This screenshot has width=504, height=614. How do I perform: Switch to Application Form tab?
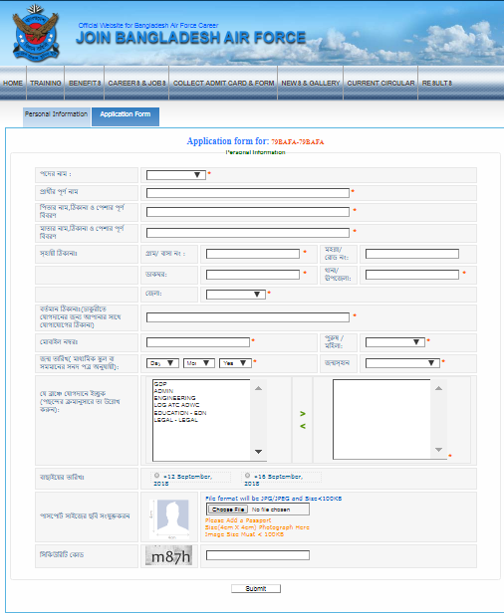[x=126, y=116]
